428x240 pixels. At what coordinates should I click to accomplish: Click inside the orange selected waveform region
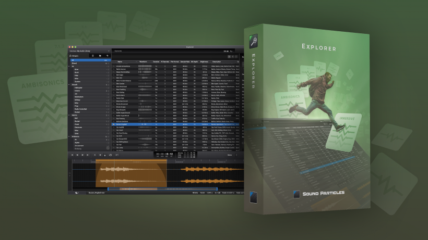click(x=131, y=174)
